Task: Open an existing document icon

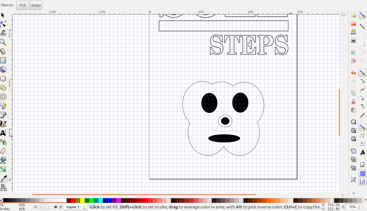Action: point(353,24)
